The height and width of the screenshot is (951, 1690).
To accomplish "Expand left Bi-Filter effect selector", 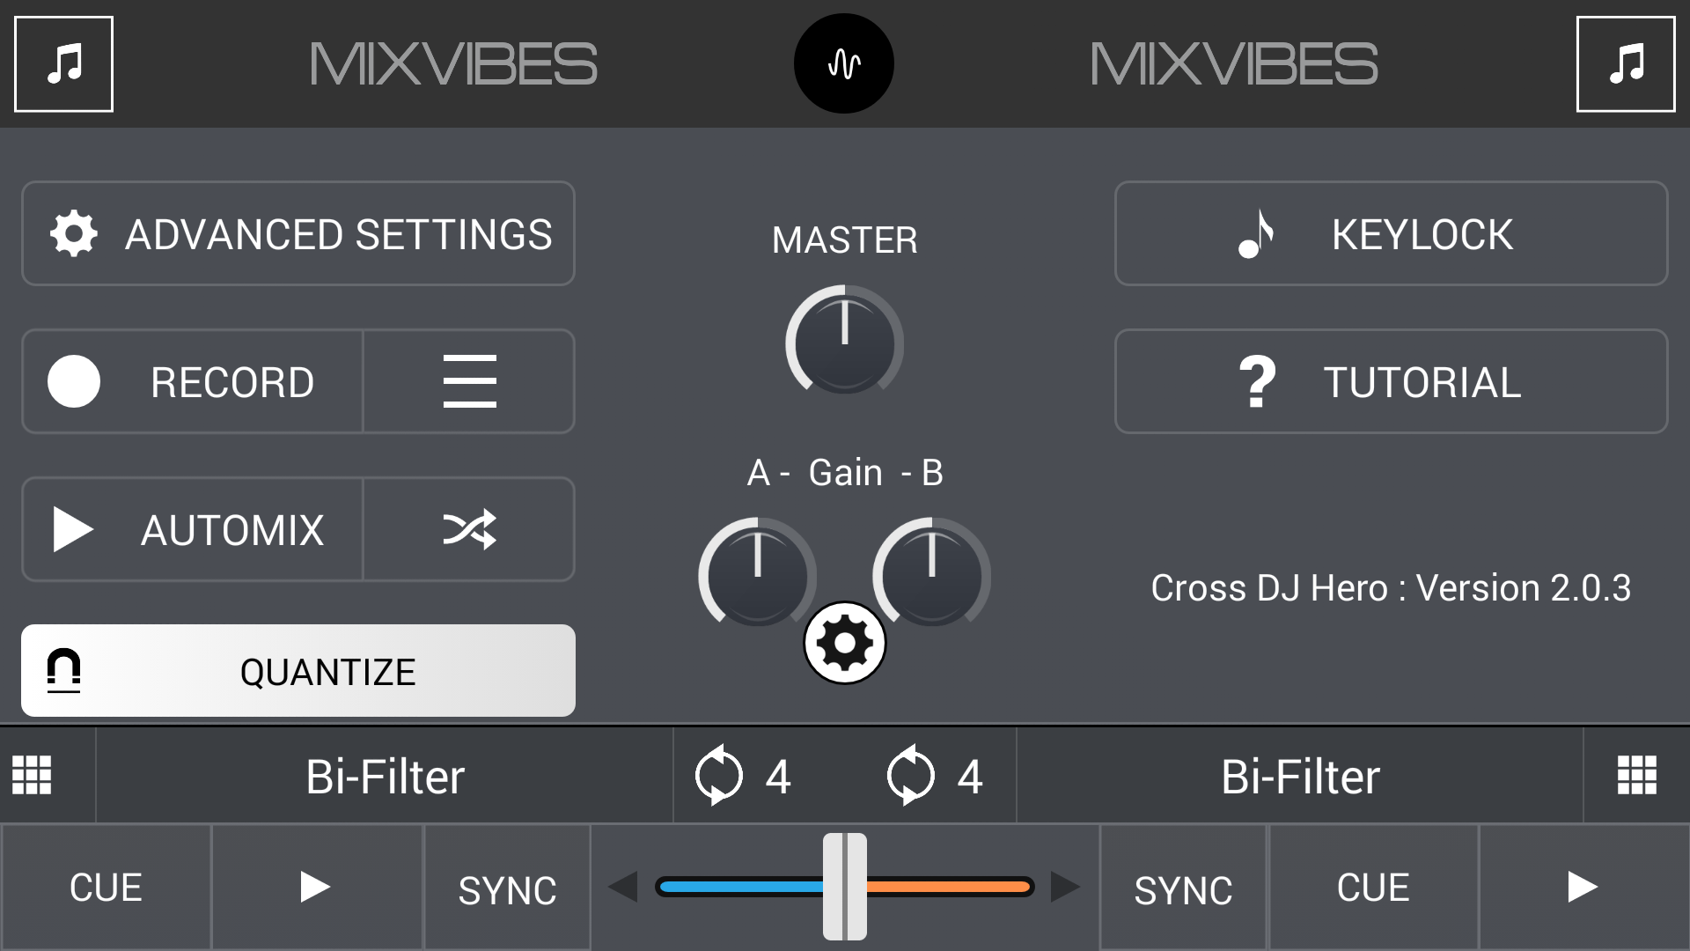I will (385, 776).
